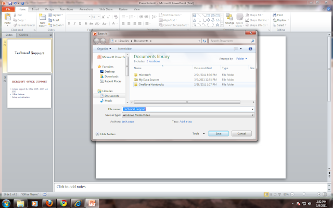Screen dimensions: 333x208
Task: Align text left in Paragraph group
Action: [123, 23]
